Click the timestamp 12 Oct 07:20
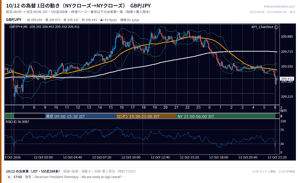Screen dimensions: 300x183 [102, 157]
